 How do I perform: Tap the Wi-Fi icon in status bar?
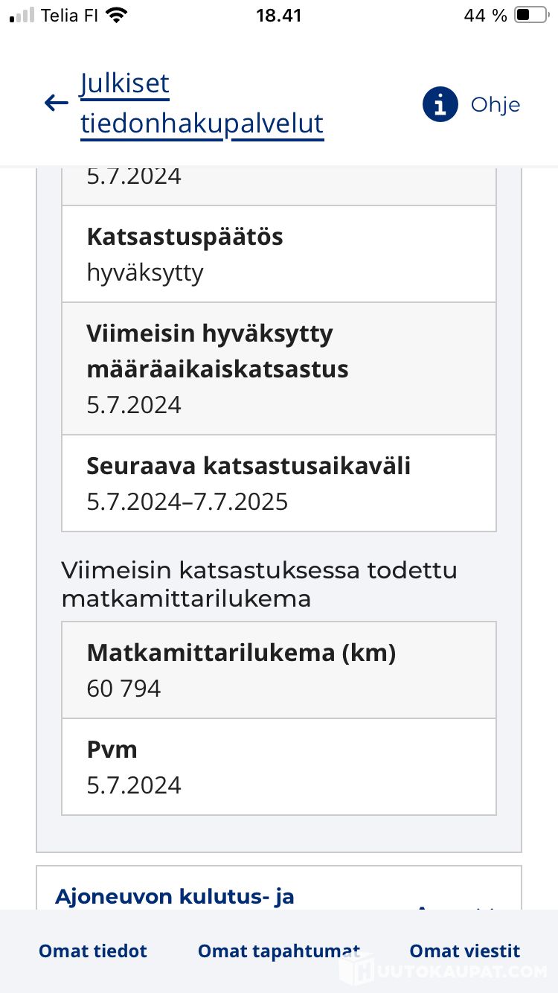116,15
